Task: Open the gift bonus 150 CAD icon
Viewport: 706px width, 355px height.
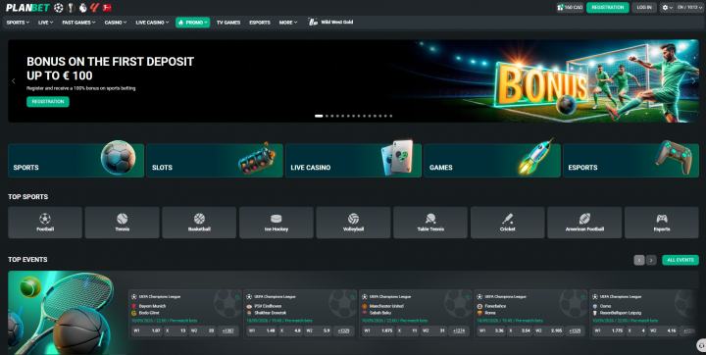Action: click(x=570, y=8)
